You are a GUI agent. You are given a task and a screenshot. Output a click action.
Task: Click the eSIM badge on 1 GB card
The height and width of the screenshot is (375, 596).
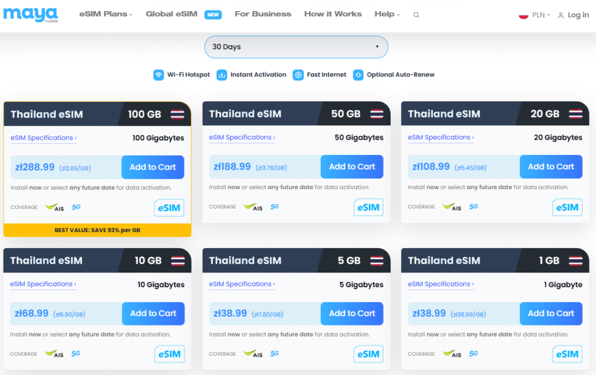tap(567, 355)
